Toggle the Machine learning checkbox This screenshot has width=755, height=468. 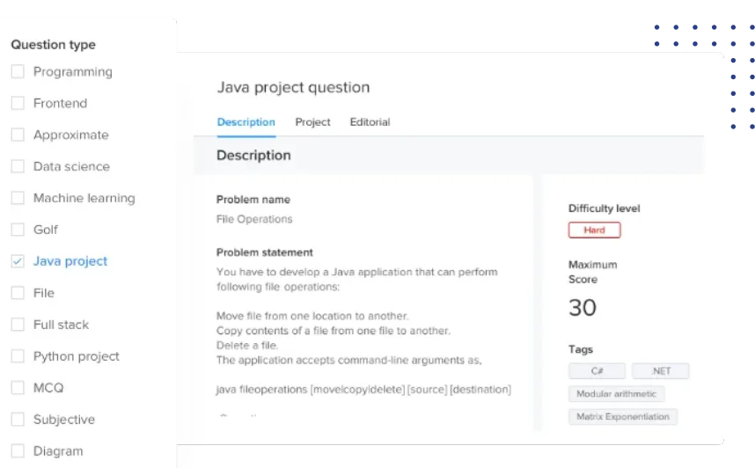[18, 198]
